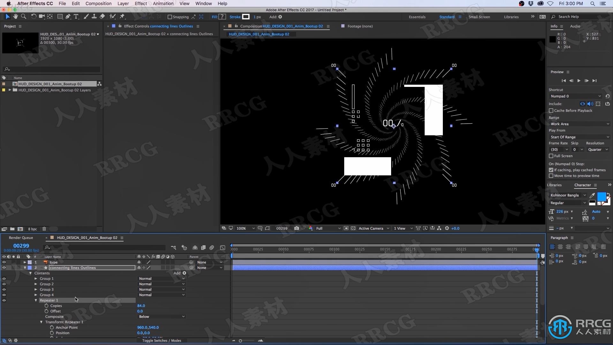Screen dimensions: 613x345
Task: Click the Snapping toggle icon
Action: click(169, 17)
